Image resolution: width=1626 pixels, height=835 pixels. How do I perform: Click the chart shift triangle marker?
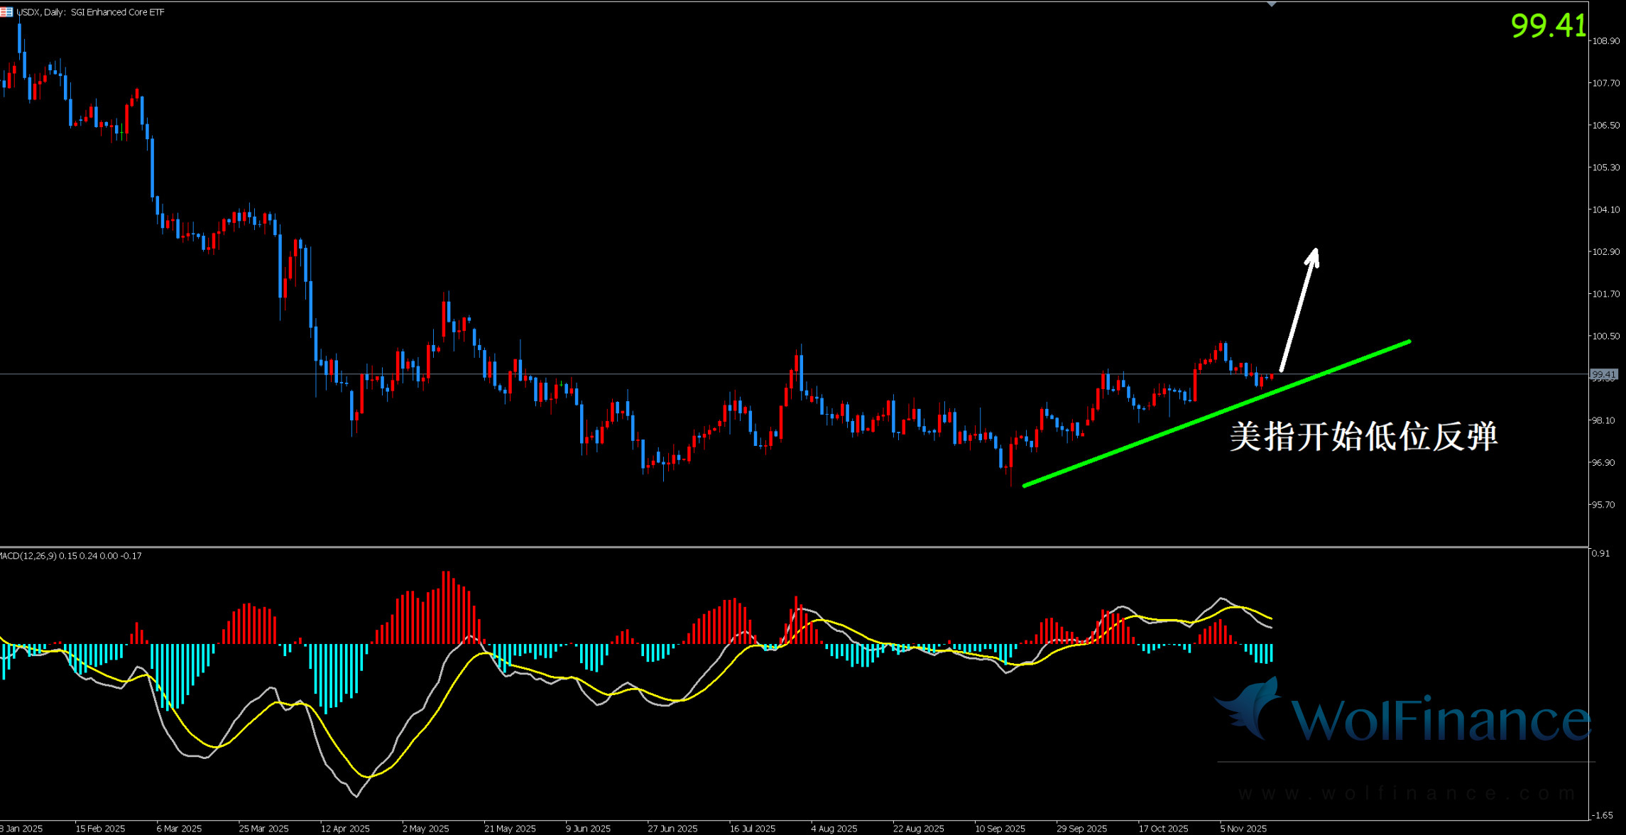pyautogui.click(x=1272, y=4)
